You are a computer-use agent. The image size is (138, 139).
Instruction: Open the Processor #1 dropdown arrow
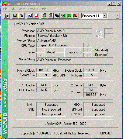[105, 16]
